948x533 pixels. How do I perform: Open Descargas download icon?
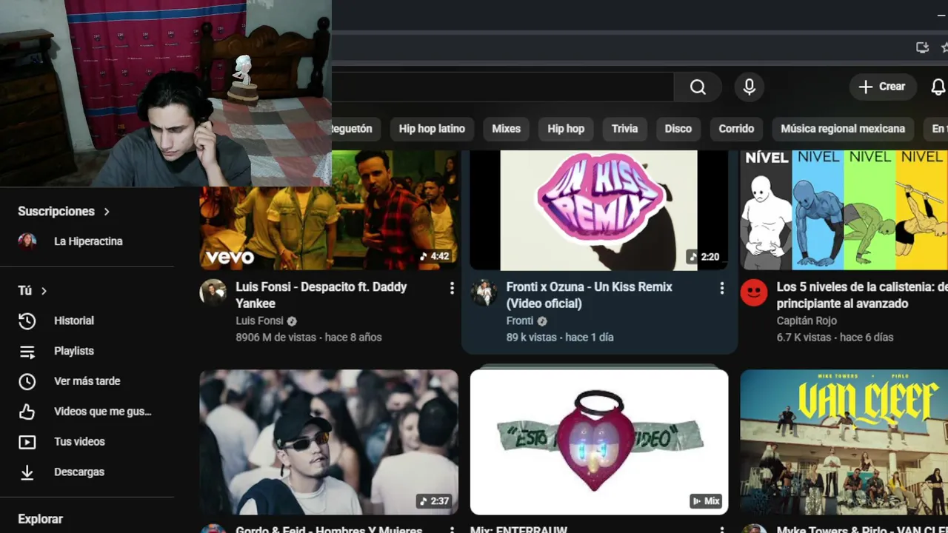click(x=27, y=472)
